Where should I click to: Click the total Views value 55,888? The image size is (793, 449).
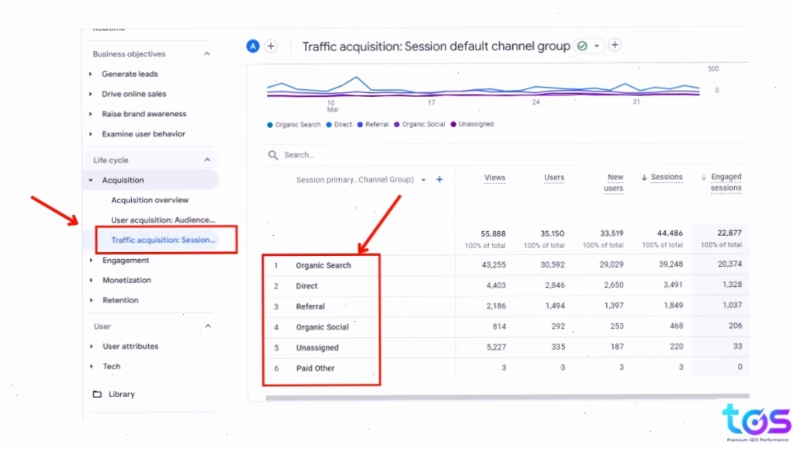point(493,234)
